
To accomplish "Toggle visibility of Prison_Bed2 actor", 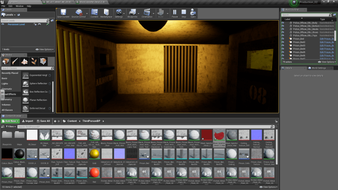I will [x=283, y=42].
